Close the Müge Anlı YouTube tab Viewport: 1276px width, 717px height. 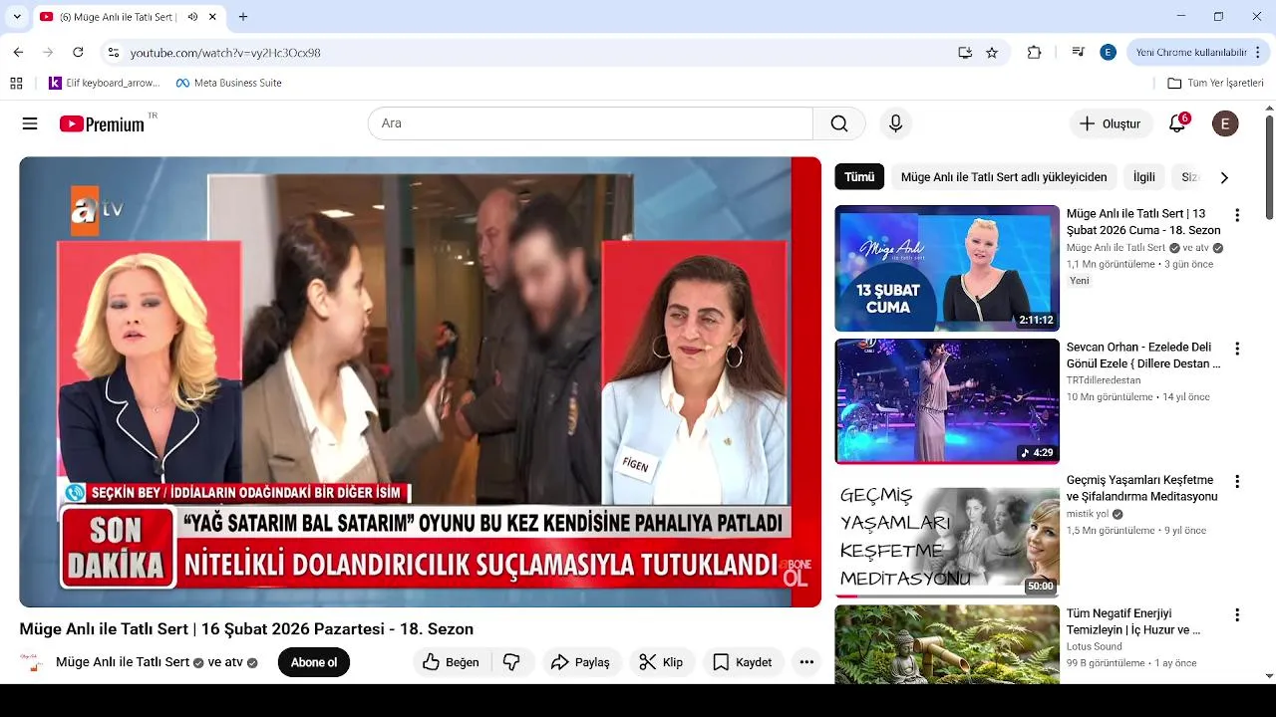pyautogui.click(x=212, y=17)
